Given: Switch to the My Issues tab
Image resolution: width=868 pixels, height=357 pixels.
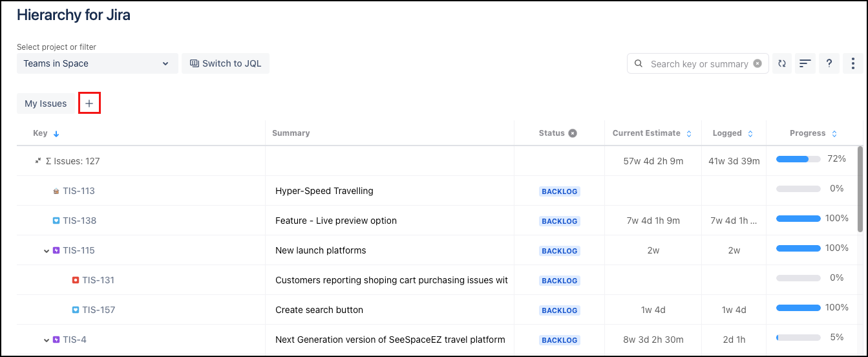Looking at the screenshot, I should 46,103.
